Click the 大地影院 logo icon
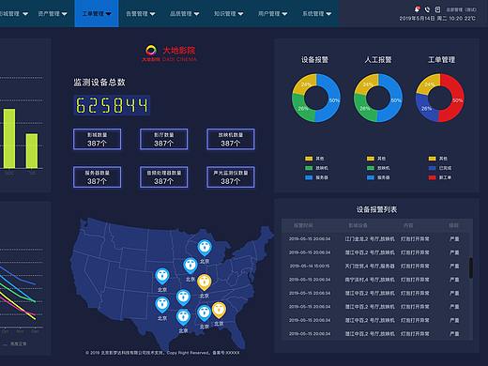488x366 pixels. pyautogui.click(x=151, y=50)
